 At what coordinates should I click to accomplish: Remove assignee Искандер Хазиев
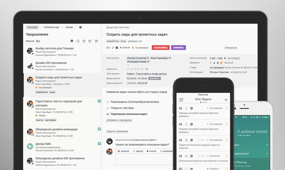[x=148, y=62]
